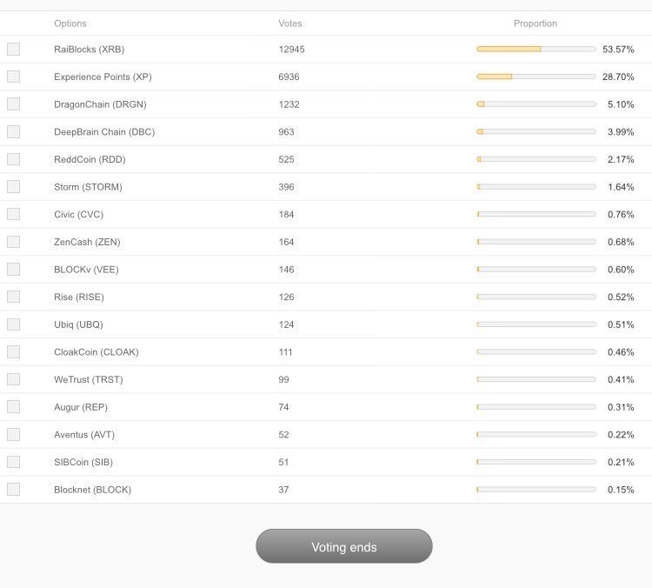This screenshot has width=652, height=588.
Task: Tick the BLOCKv (VEE) checkbox
Action: pos(13,270)
